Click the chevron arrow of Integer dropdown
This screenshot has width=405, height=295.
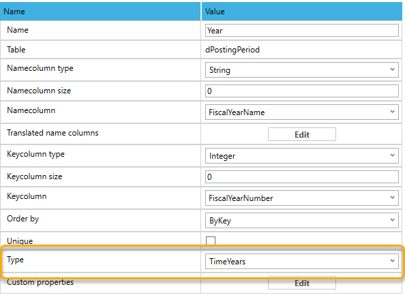[x=392, y=155]
